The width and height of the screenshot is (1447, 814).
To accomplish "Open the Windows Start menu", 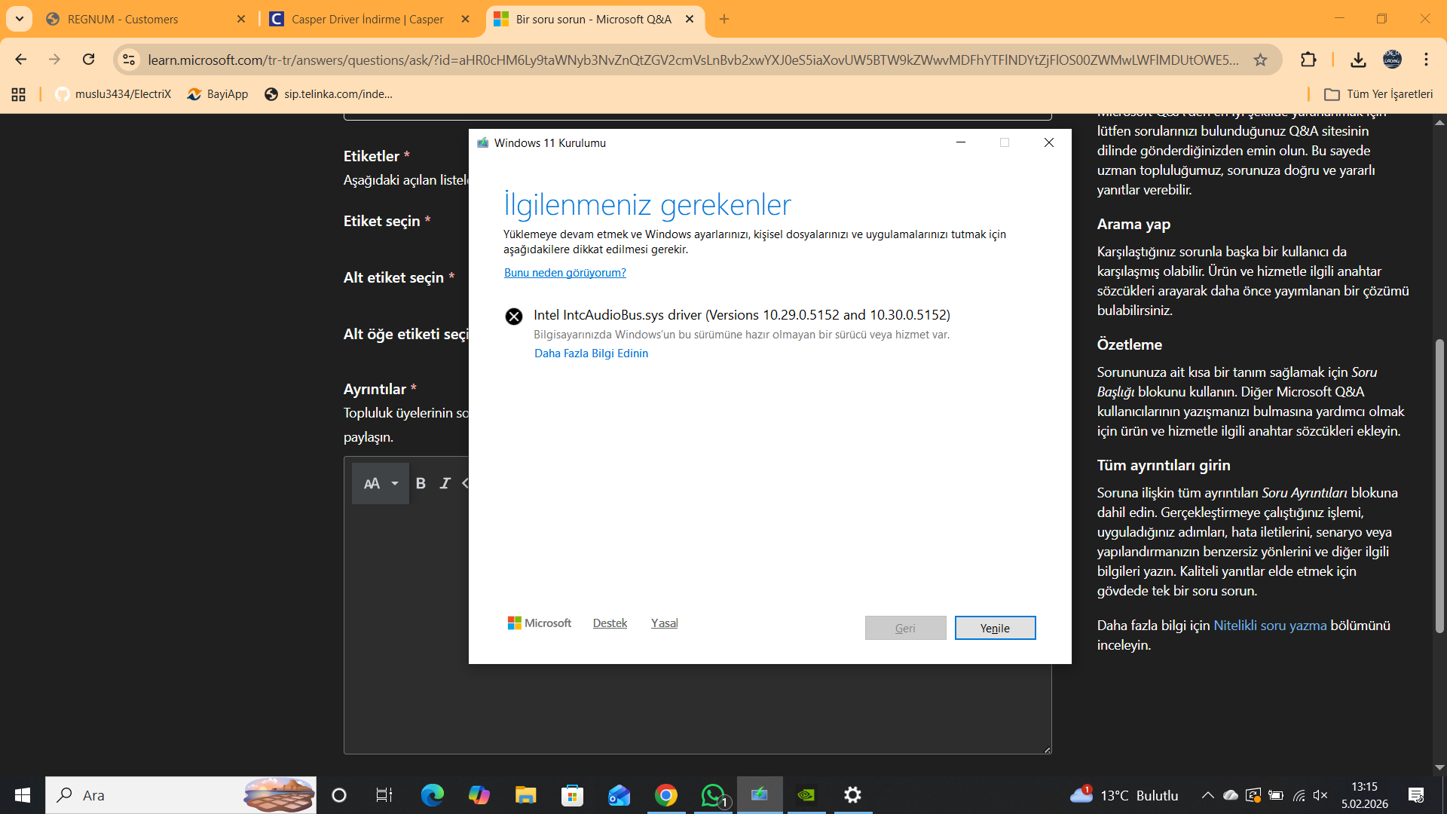I will (23, 795).
